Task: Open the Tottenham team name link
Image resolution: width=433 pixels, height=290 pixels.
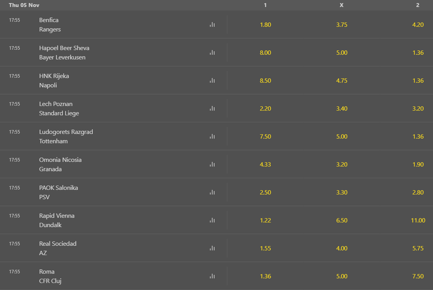Action: click(x=54, y=141)
